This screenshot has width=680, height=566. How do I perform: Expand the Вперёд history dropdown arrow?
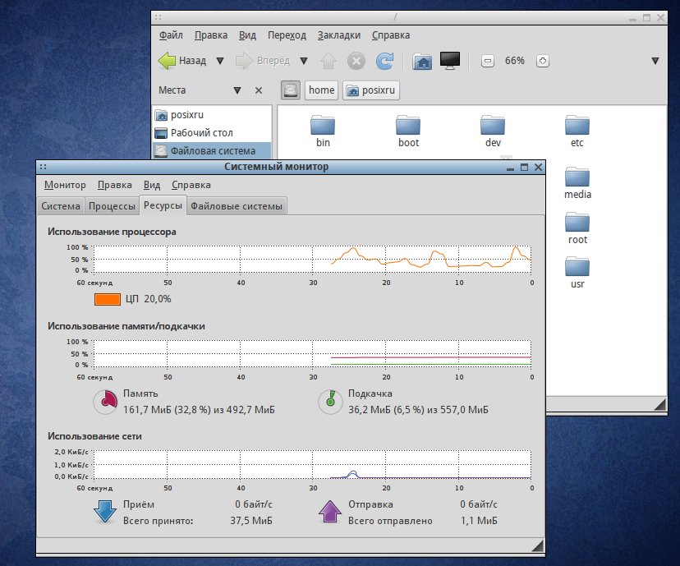pyautogui.click(x=304, y=61)
